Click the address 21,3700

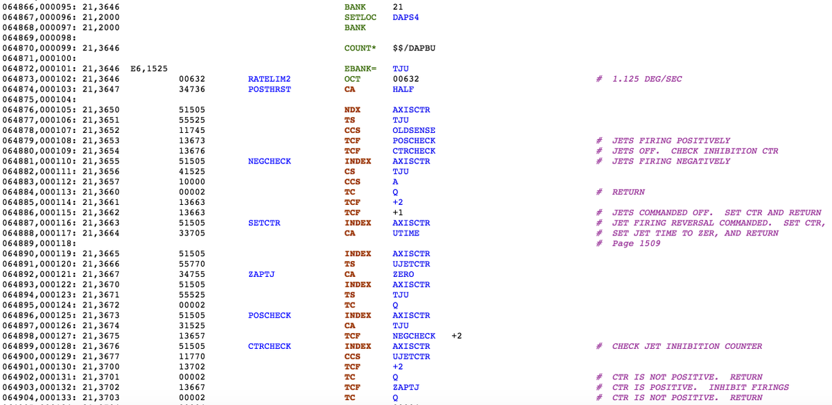point(101,367)
